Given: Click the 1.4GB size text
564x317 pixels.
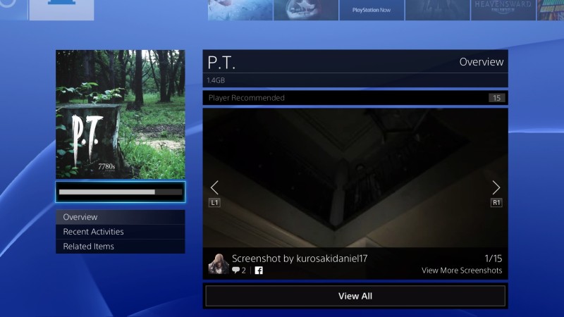Looking at the screenshot, I should pos(216,80).
